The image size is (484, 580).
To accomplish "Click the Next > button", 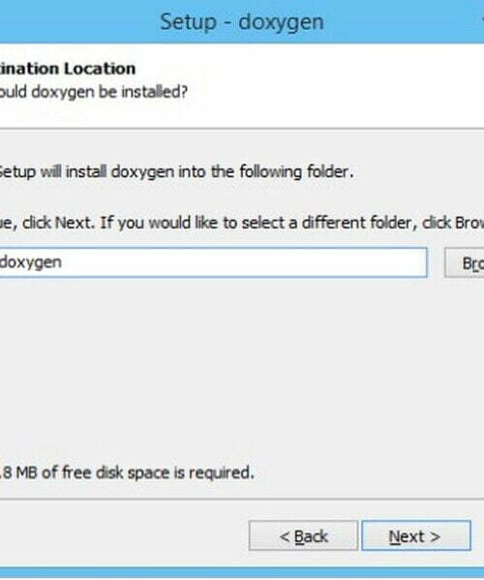I will (x=416, y=535).
